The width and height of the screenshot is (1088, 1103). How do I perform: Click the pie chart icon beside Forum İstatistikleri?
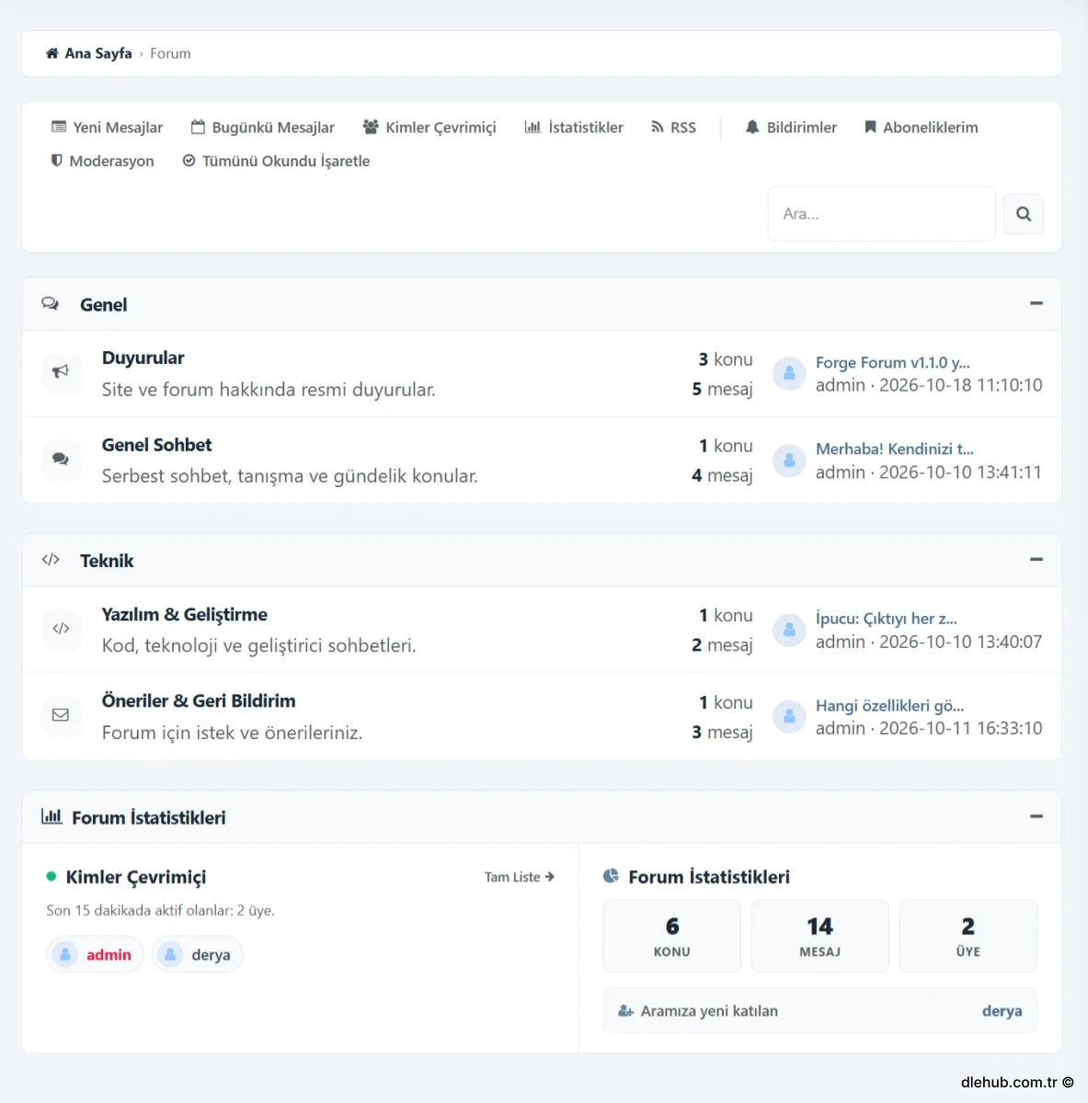click(x=611, y=876)
